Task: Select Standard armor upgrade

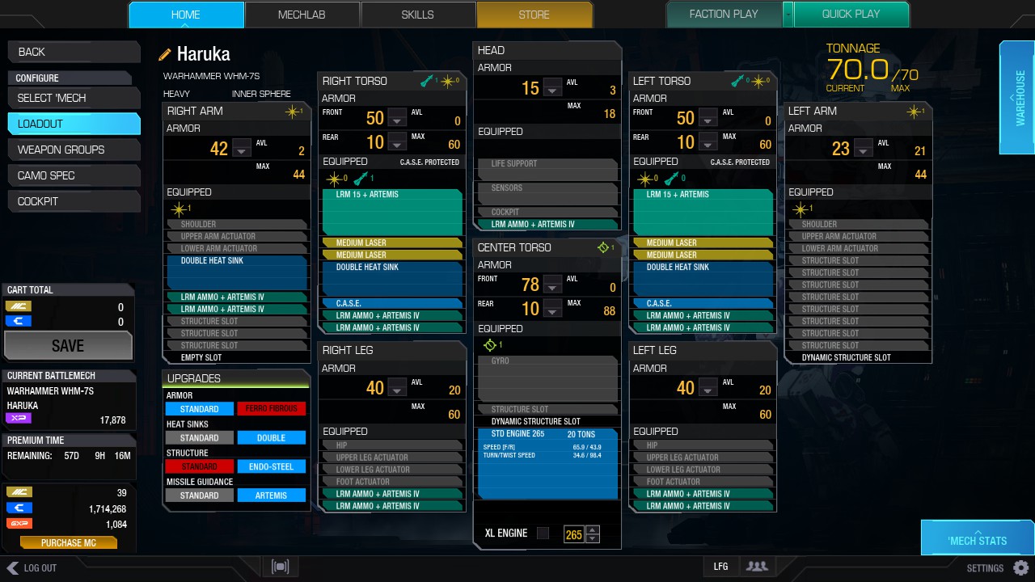Action: 199,409
